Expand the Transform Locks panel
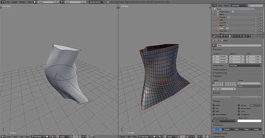This screenshot has width=265, height=138. (221, 73)
